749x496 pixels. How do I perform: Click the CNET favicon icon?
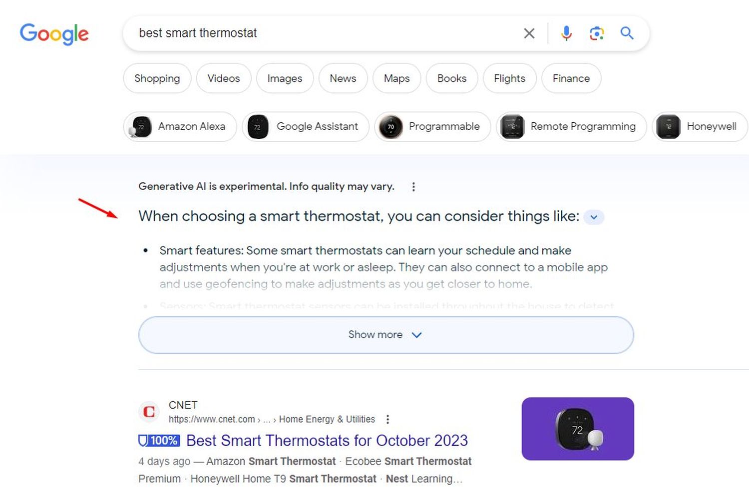click(149, 412)
